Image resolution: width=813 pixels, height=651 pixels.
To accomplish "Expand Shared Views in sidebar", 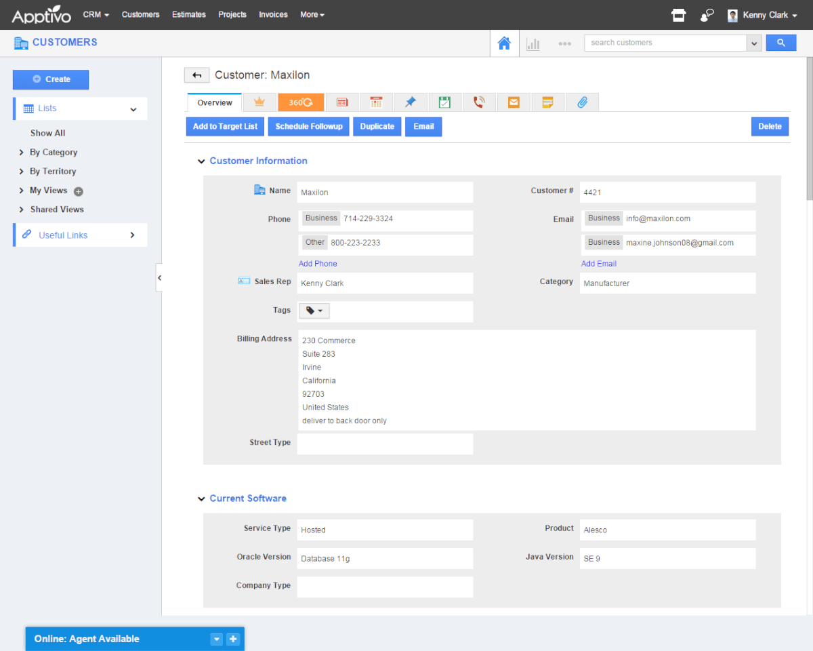I will pos(21,210).
